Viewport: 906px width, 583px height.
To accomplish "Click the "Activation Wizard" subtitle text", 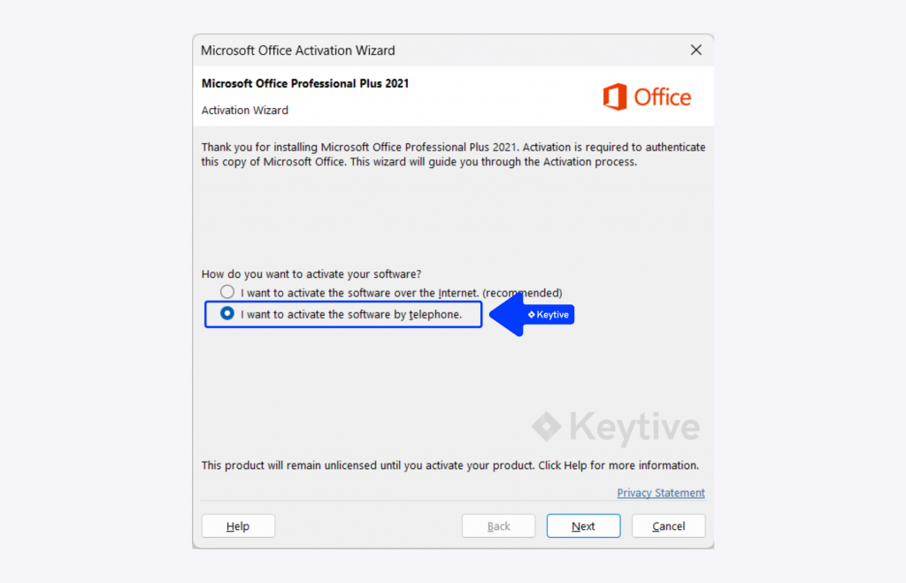I will coord(244,111).
